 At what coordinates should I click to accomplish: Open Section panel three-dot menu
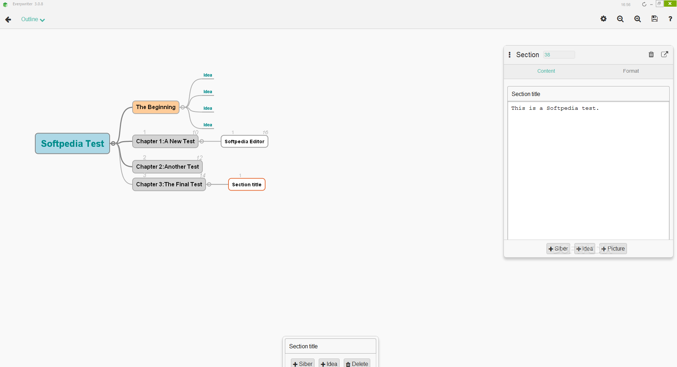(x=510, y=55)
